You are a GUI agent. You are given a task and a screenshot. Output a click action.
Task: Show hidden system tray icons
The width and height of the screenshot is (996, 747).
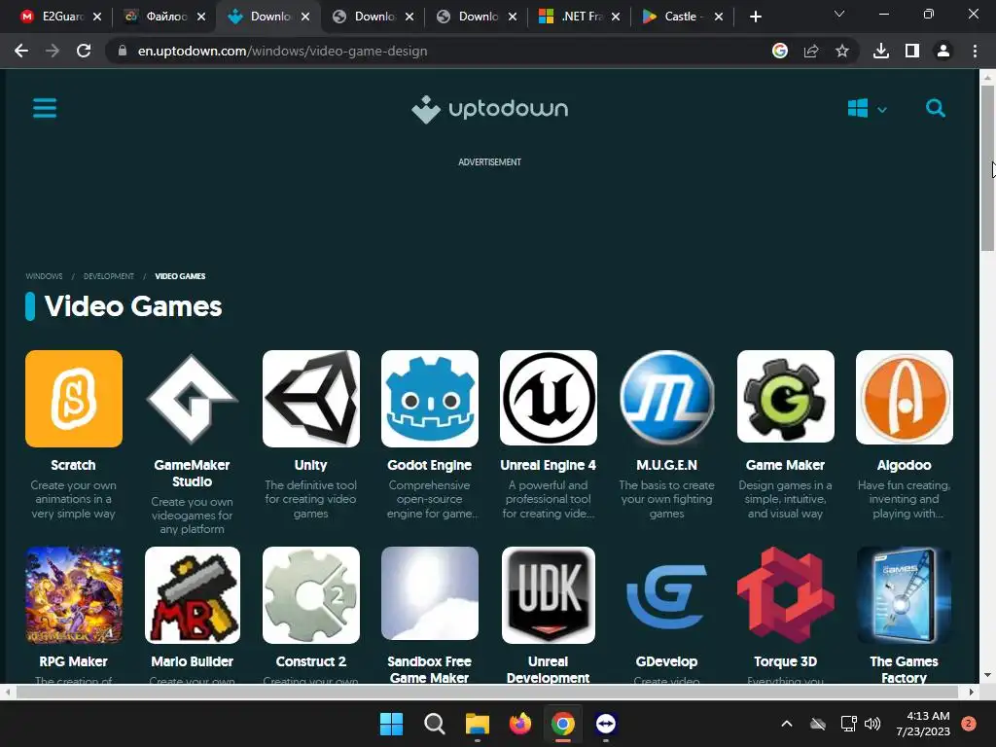[x=786, y=724]
